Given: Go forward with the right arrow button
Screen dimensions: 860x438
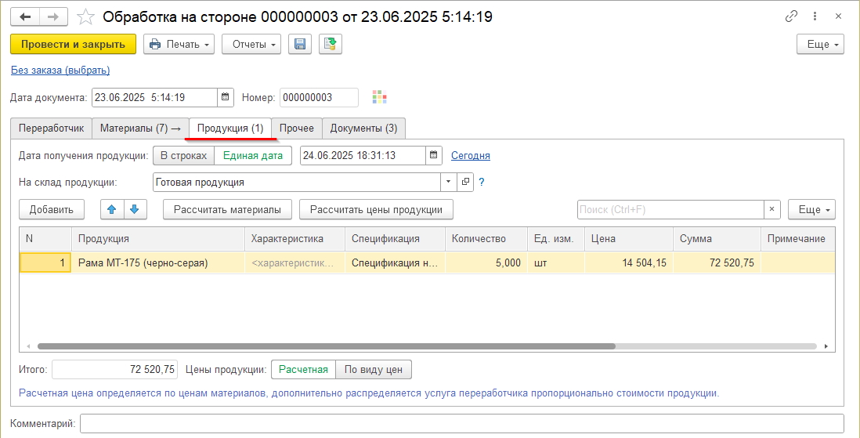Looking at the screenshot, I should (x=53, y=17).
